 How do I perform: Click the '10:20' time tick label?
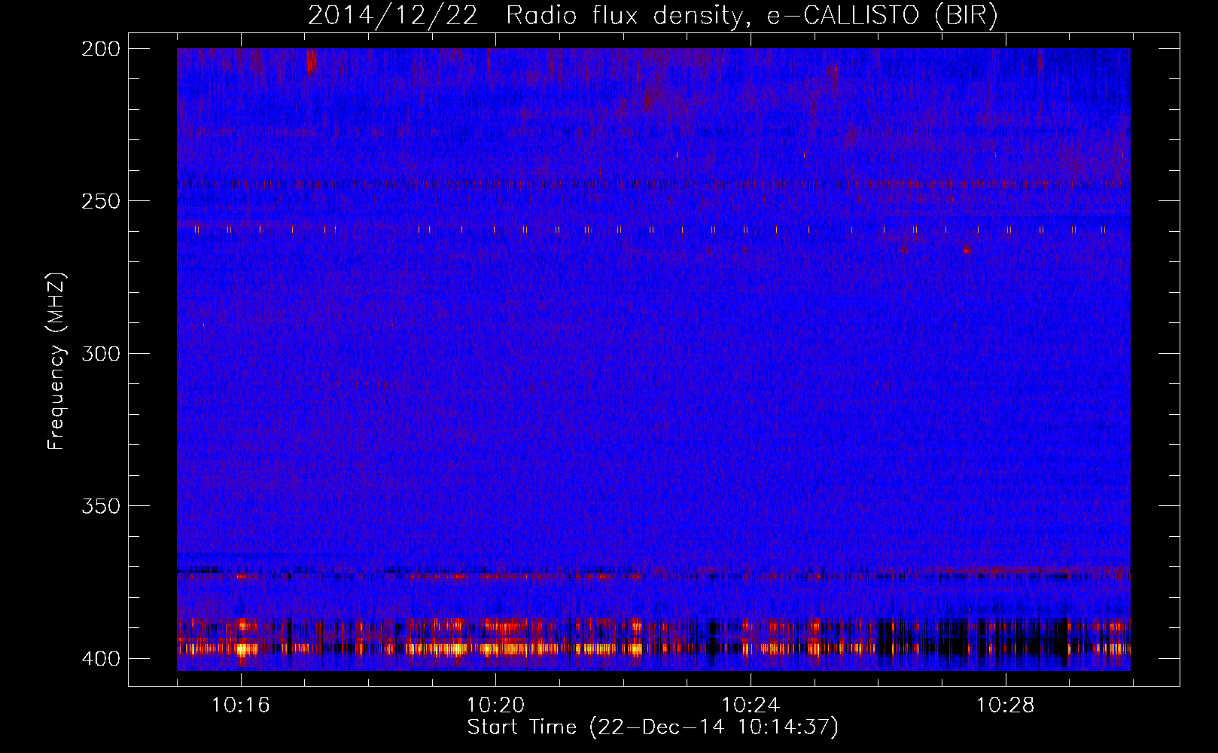(x=495, y=706)
